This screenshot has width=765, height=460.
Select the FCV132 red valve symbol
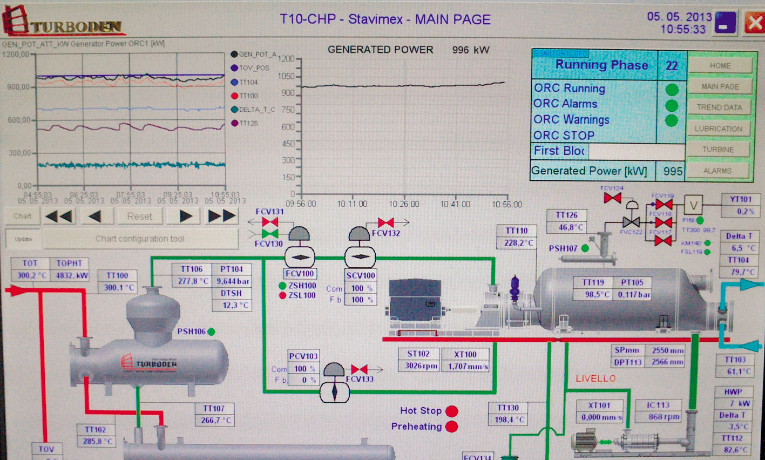(385, 222)
